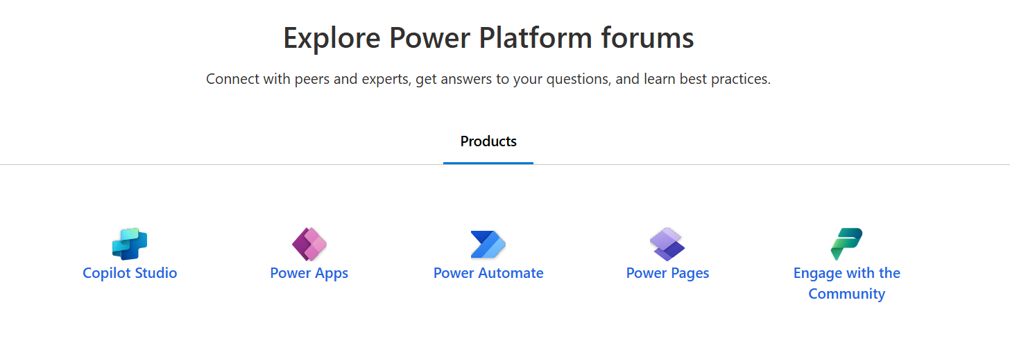Click the phrase get answers to your questions

click(x=513, y=79)
